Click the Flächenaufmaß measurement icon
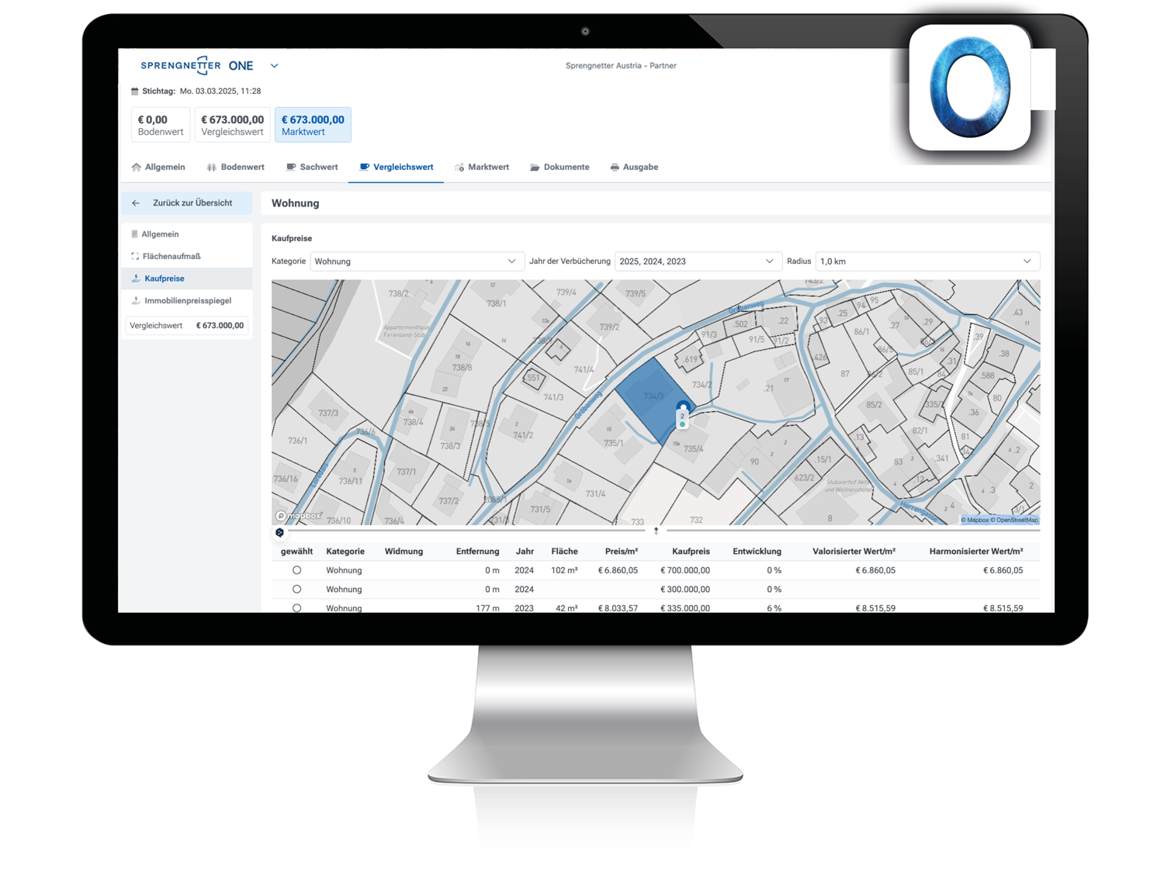 point(135,256)
